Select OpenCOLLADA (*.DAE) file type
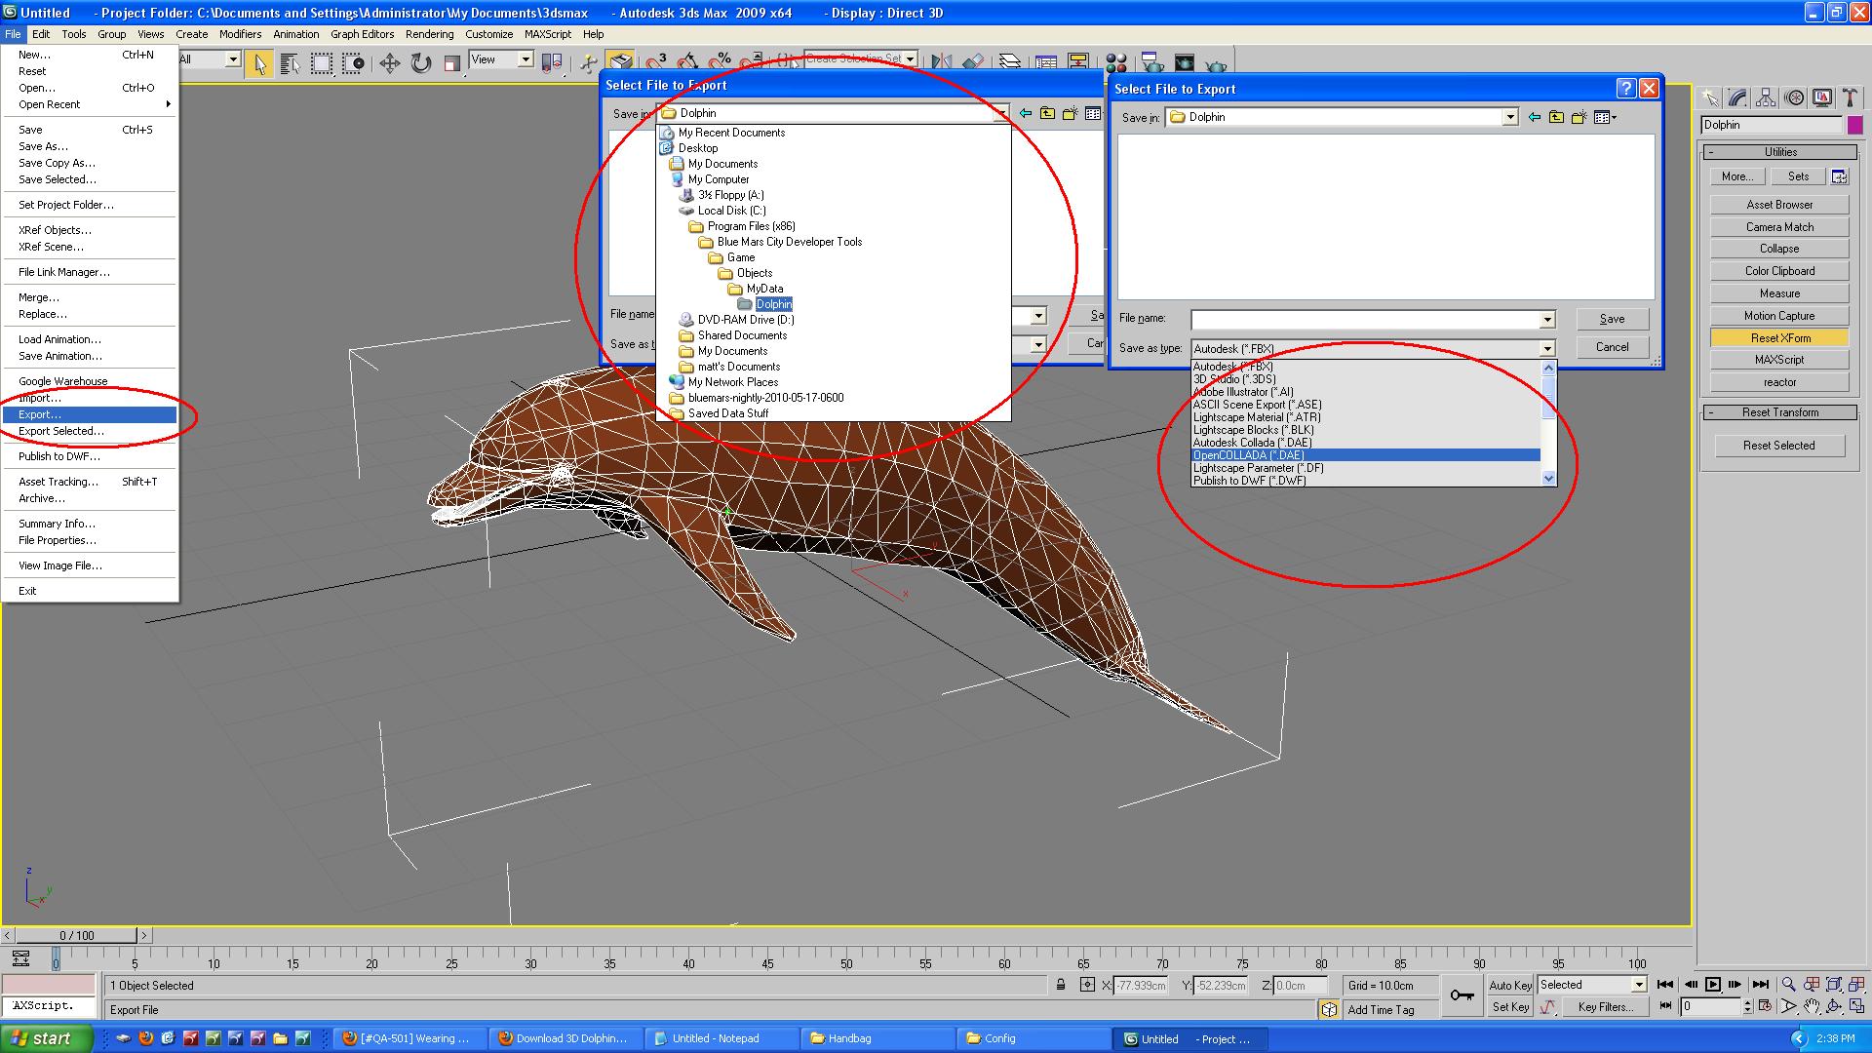 [x=1366, y=455]
